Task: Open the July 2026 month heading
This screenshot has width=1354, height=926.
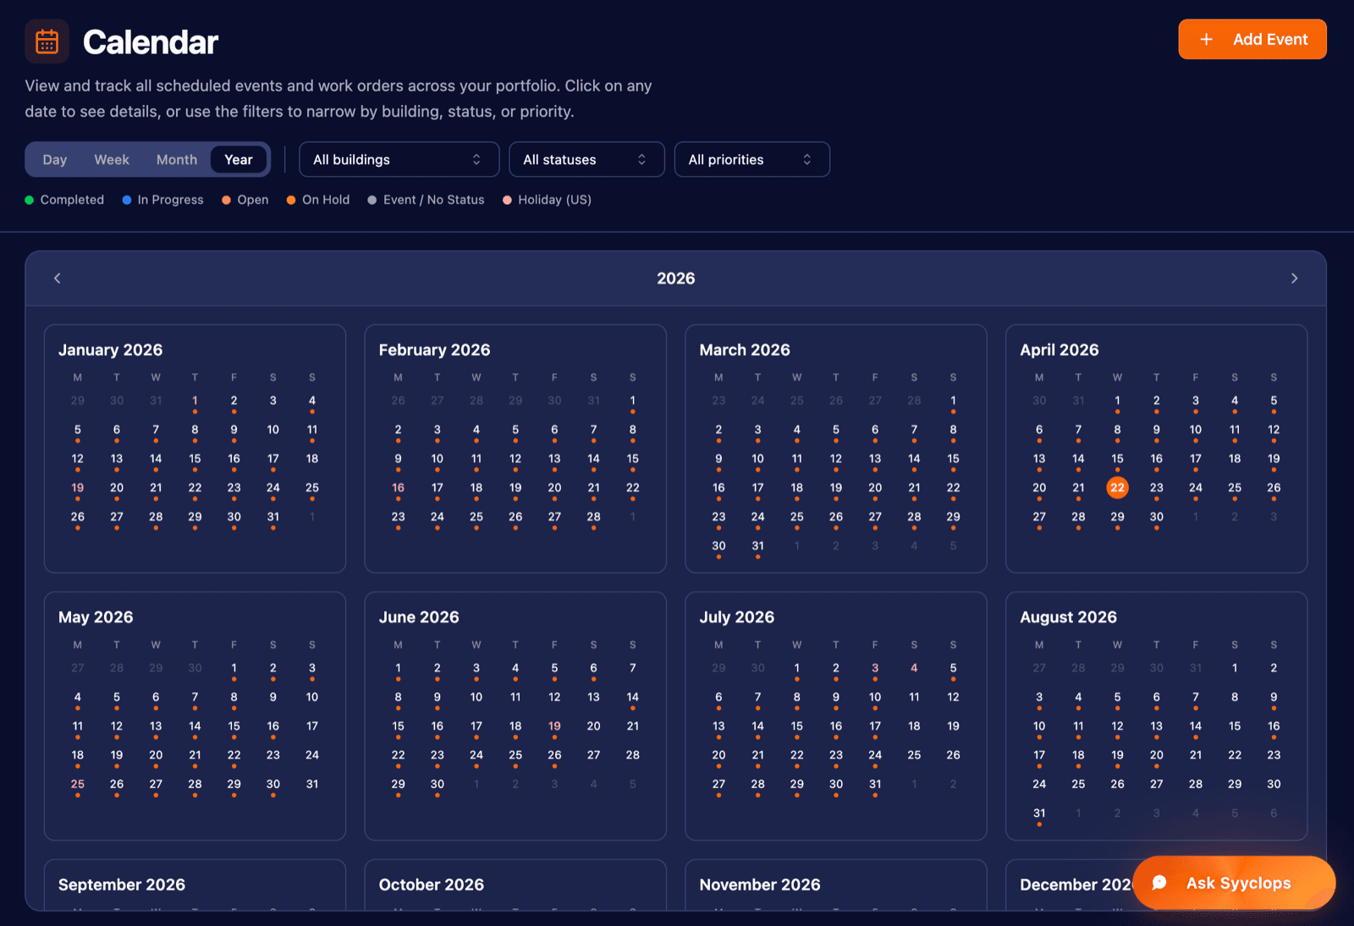Action: 737,617
